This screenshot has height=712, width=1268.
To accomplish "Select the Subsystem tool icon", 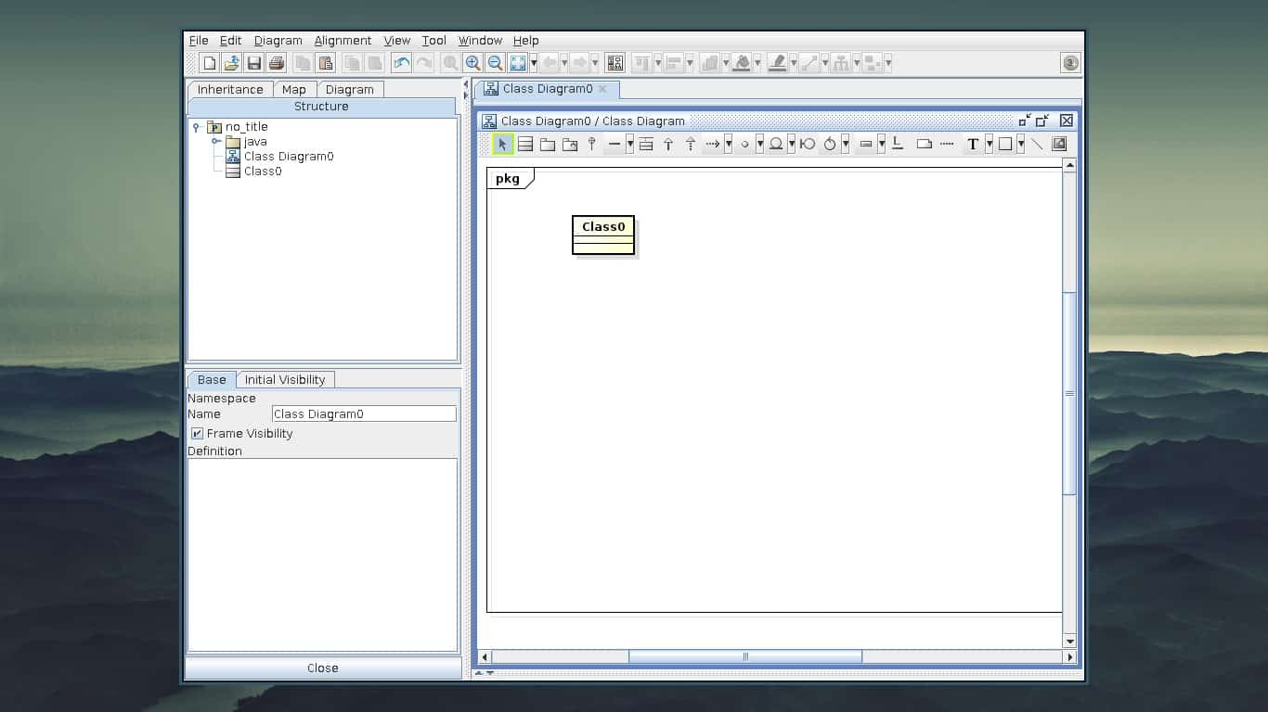I will click(570, 144).
